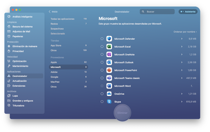Open the Asistente panel
Viewport: 210px width, 132px height.
188,12
